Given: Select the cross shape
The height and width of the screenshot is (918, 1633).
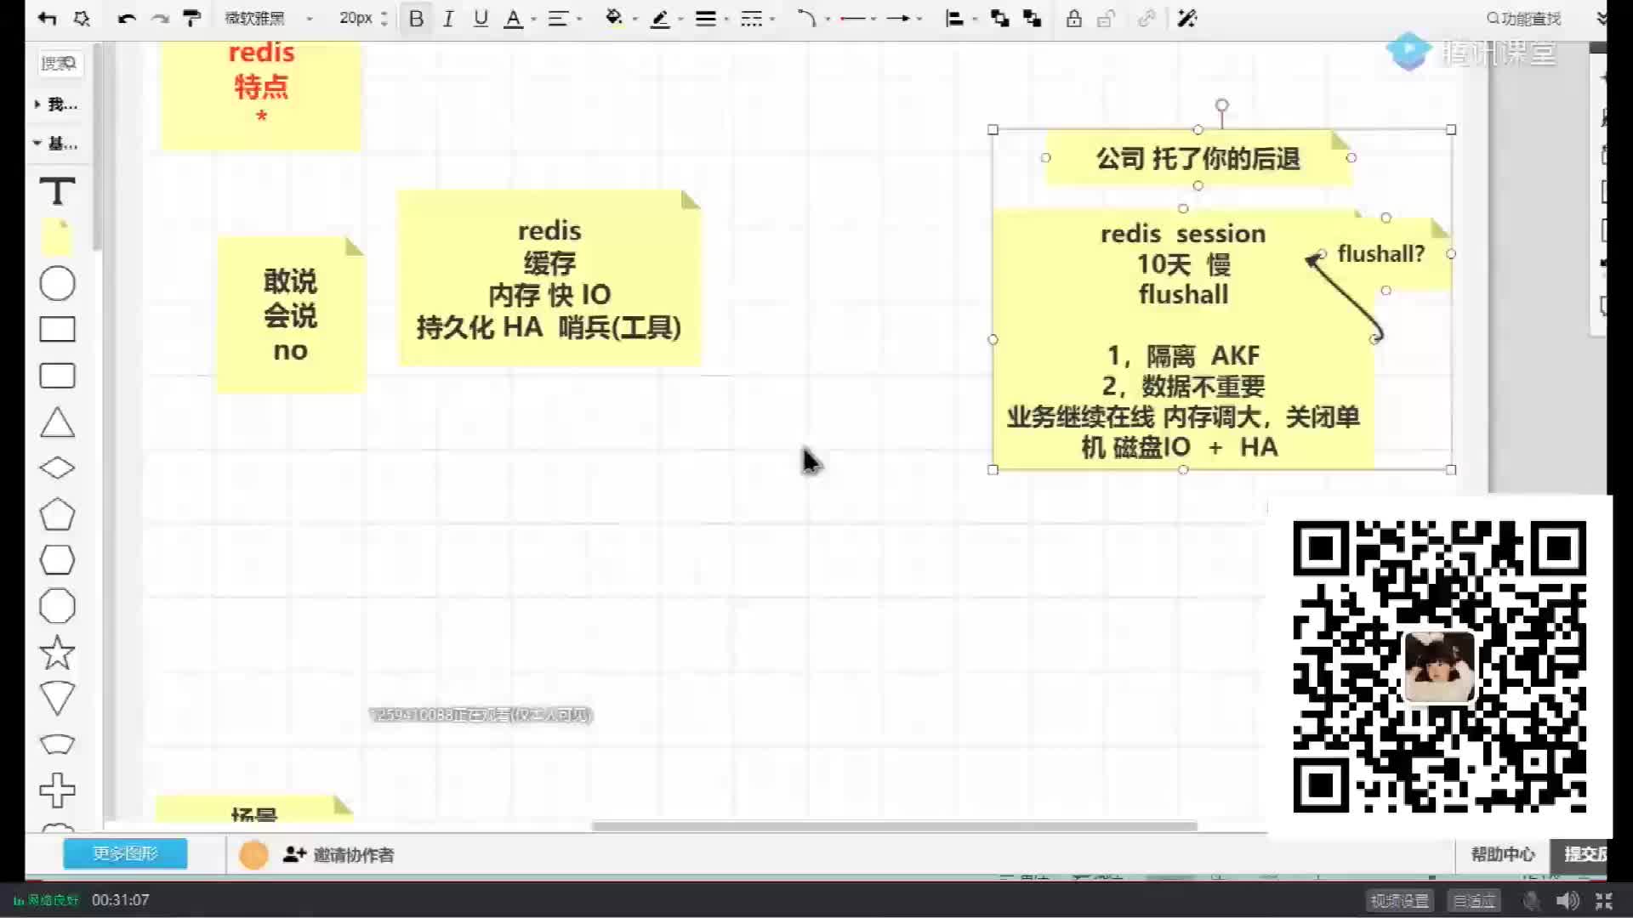Looking at the screenshot, I should [57, 790].
